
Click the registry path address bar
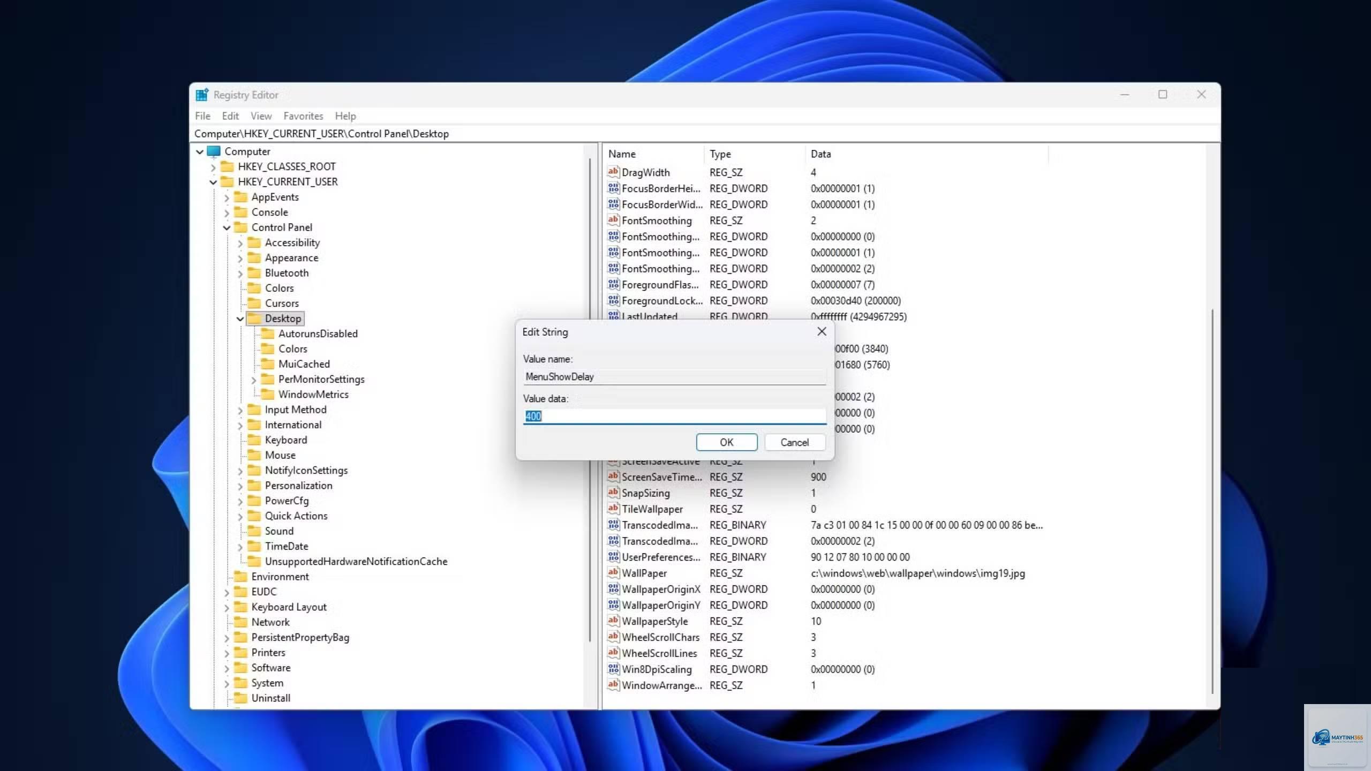704,133
